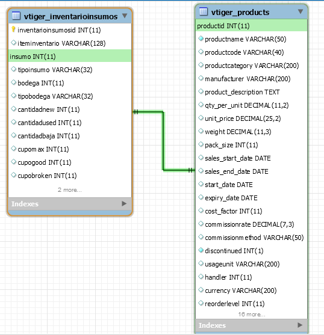Collapse the vtiger_products table via header arrow
Screen dimensions: 324x335
pyautogui.click(x=301, y=11)
